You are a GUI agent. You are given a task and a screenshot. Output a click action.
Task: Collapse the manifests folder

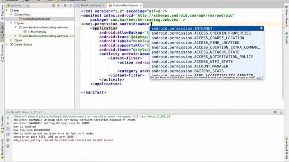click(11, 14)
